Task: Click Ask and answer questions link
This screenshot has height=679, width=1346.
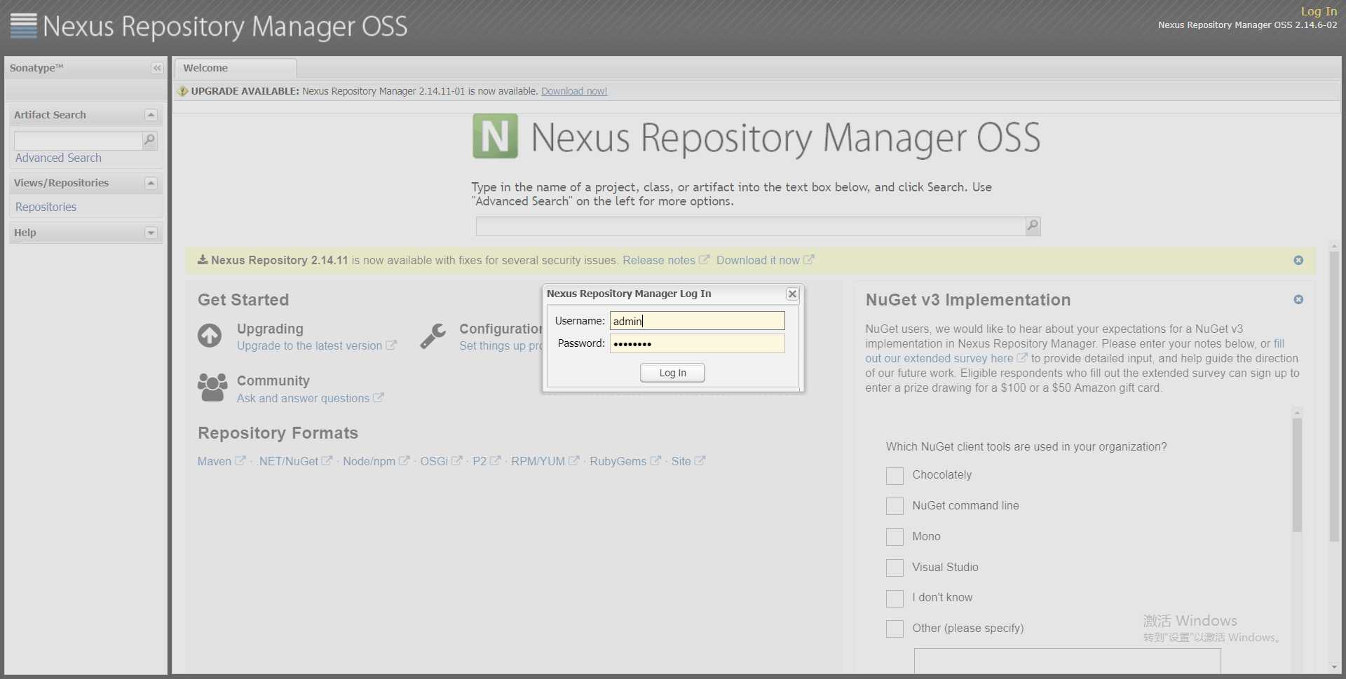Action: (303, 398)
